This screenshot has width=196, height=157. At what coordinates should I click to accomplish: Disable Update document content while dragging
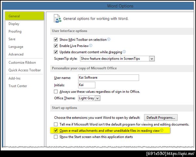click(x=56, y=52)
